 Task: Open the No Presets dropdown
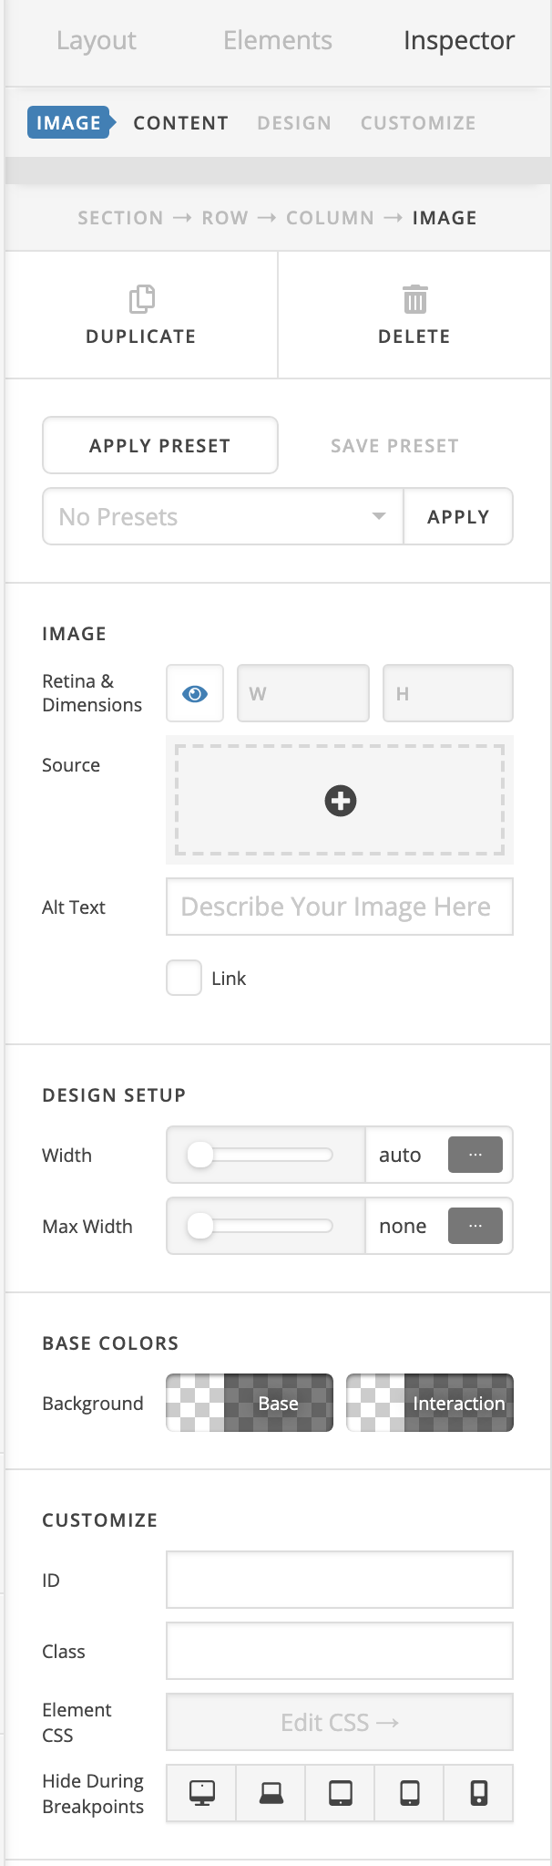tap(223, 517)
